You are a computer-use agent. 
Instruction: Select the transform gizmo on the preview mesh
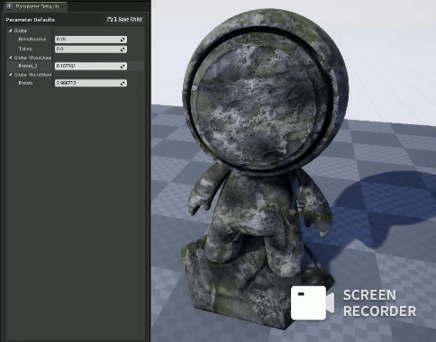[293, 211]
